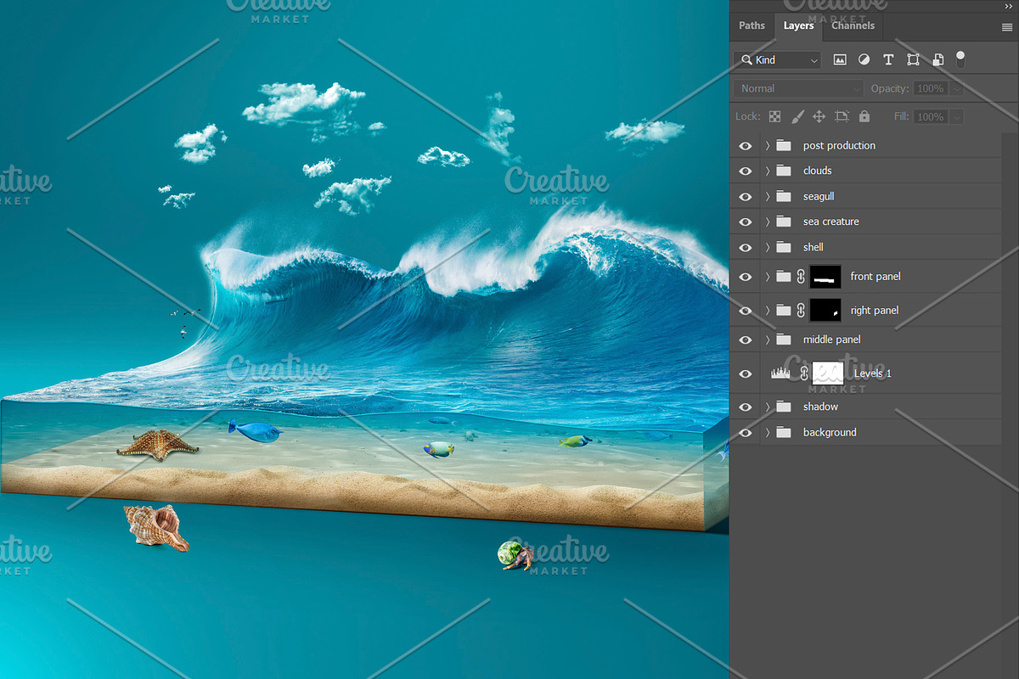Click the seagull folder icon
Screen dimensions: 1019x679
[784, 196]
